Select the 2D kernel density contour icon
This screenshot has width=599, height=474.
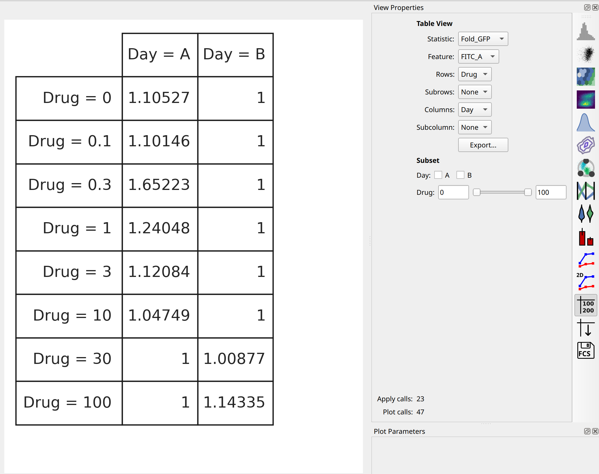click(x=586, y=145)
